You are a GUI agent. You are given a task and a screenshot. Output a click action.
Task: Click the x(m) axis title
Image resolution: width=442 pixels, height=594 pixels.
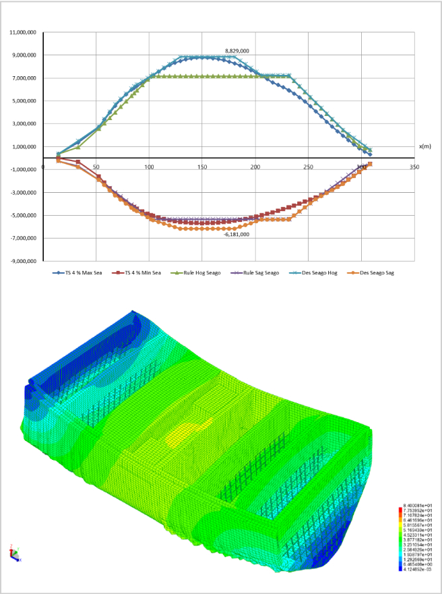(424, 146)
